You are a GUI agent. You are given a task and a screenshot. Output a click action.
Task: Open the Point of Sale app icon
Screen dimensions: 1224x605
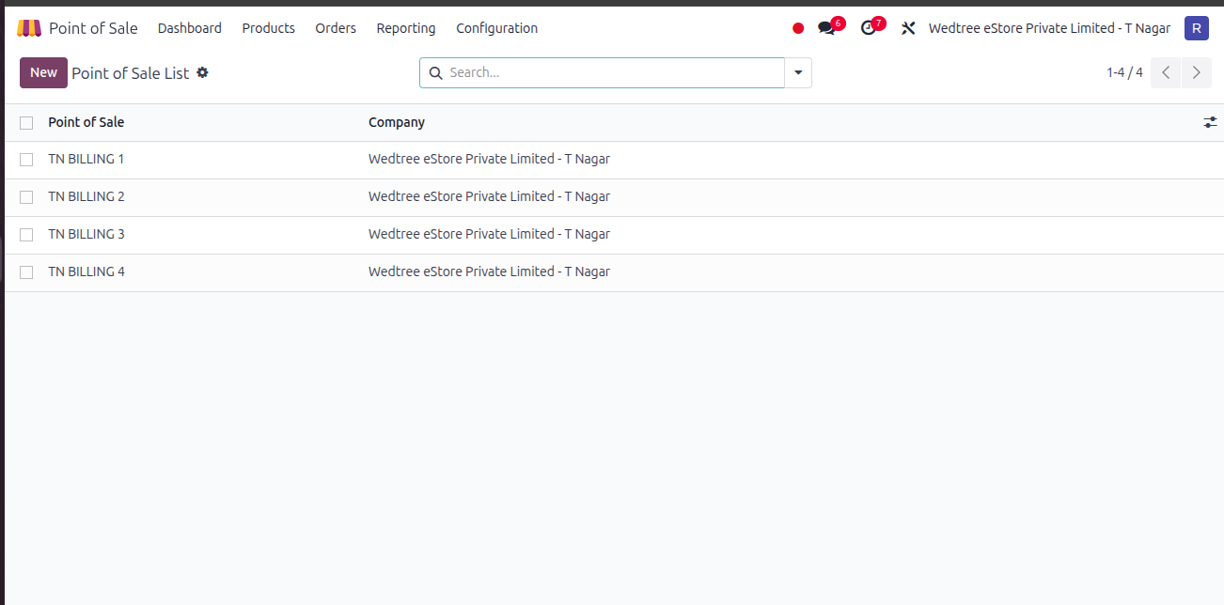click(x=29, y=28)
